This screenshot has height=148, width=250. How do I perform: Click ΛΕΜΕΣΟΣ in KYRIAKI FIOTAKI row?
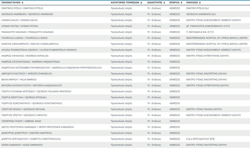(x=174, y=26)
